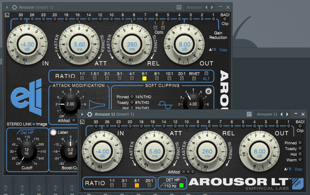Viewport: 310px width, 195px height.
Task: Open preset grid in Arousor Lt title bar
Action: [249, 114]
